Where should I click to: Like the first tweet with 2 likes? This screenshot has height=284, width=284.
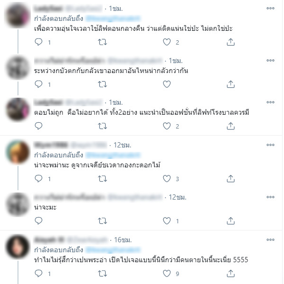pyautogui.click(x=167, y=42)
